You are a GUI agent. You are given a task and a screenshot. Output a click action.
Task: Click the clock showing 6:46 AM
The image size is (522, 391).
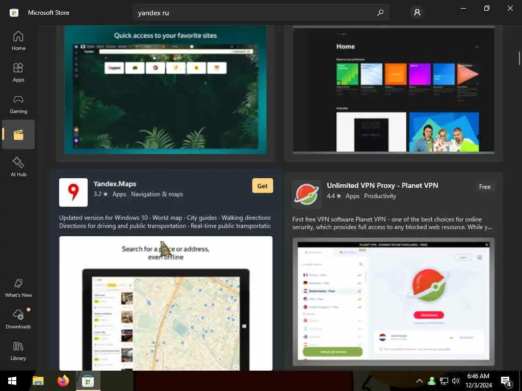[x=478, y=376]
